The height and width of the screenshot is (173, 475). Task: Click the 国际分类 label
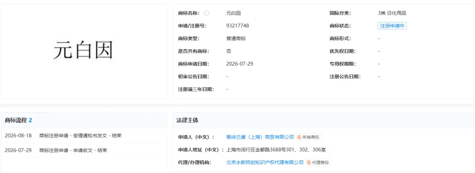340,13
